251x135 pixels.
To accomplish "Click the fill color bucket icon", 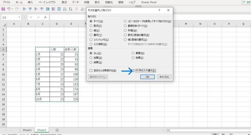I will click(82, 8).
